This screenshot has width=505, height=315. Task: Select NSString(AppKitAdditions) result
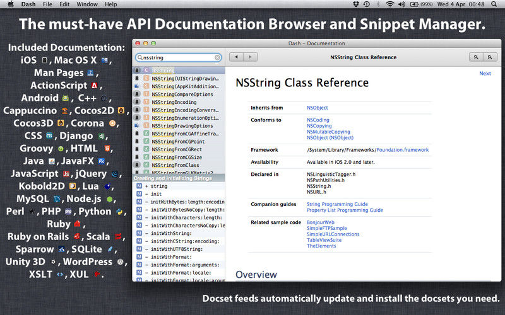pos(179,86)
